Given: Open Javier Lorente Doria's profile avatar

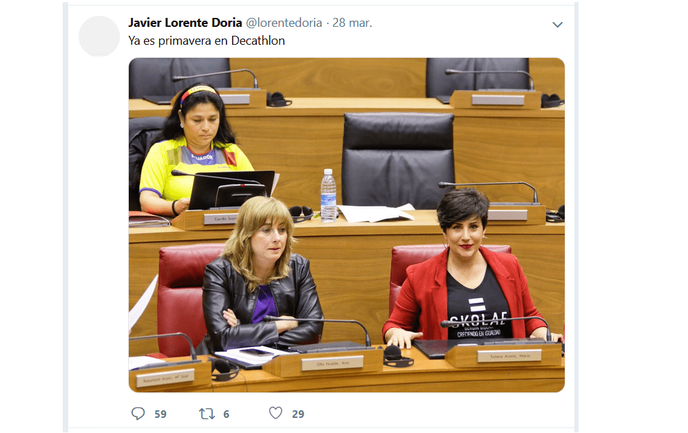Looking at the screenshot, I should pos(99,36).
